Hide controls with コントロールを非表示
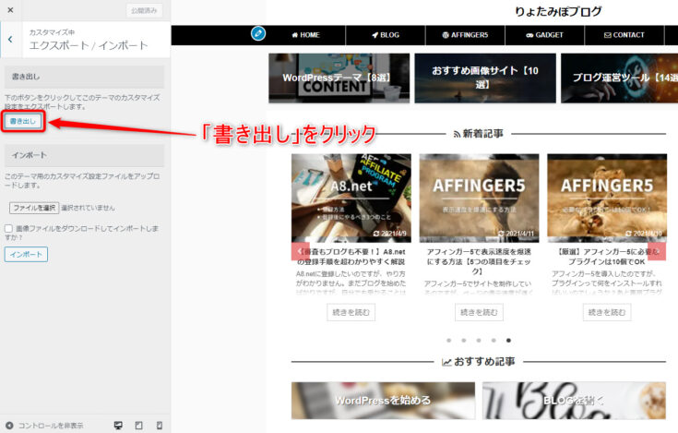Viewport: 678px width, 433px height. tap(44, 426)
